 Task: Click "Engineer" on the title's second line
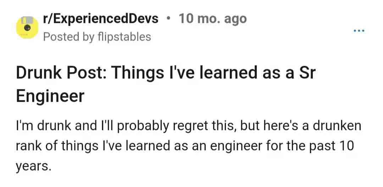[50, 95]
